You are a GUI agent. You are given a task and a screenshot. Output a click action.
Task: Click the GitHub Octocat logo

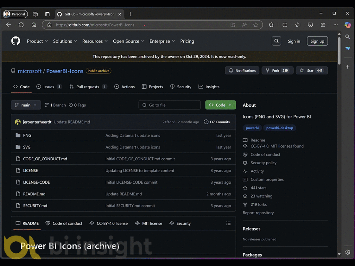(16, 41)
